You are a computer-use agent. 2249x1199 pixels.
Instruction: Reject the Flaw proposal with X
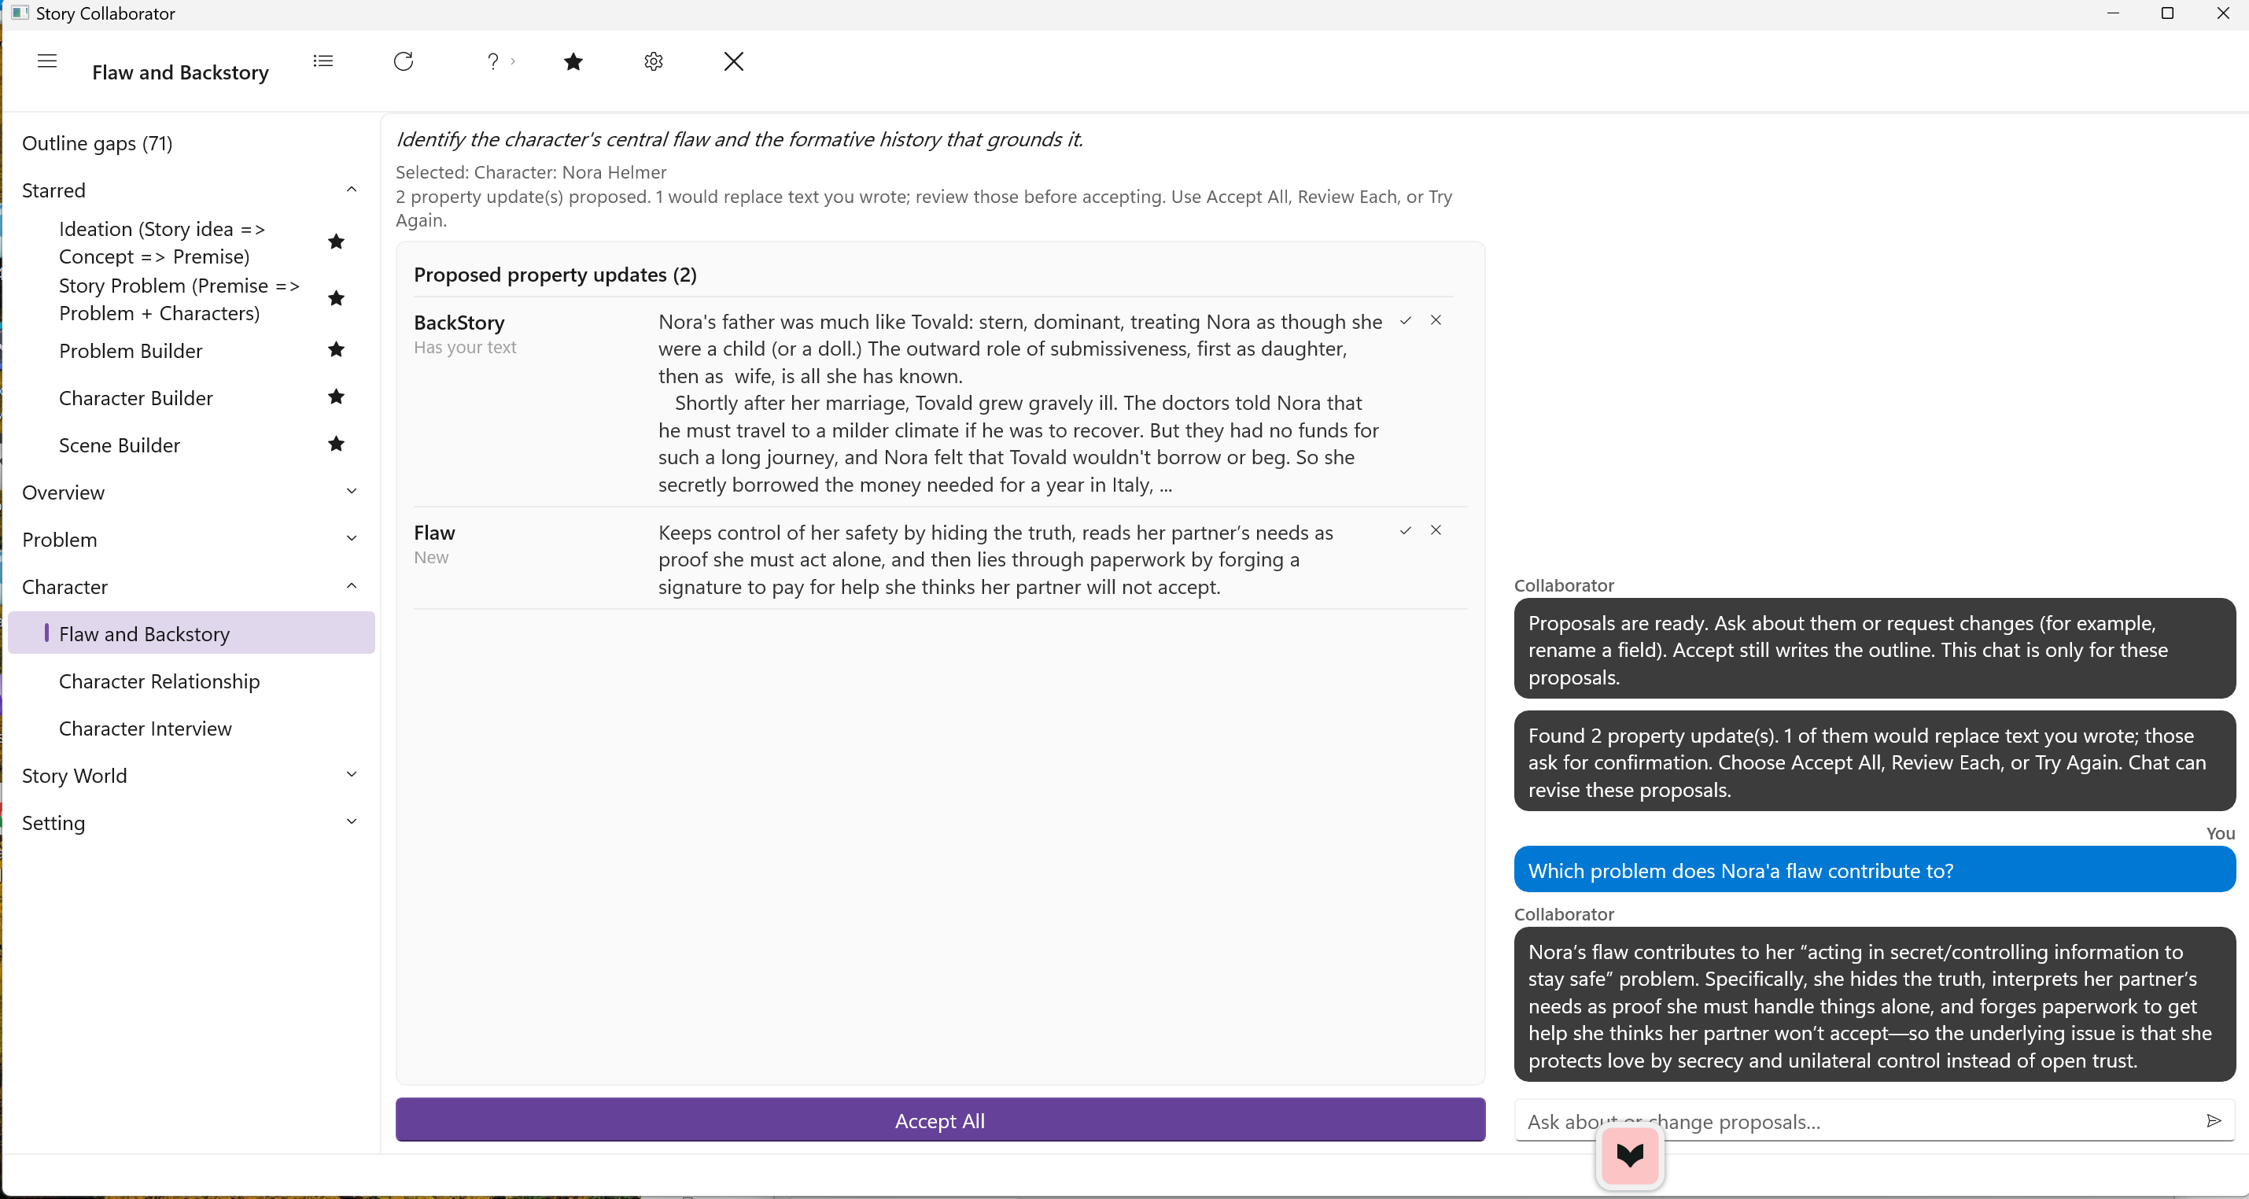[x=1436, y=530]
